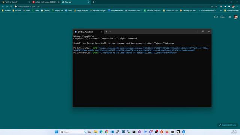Open Google Chrome from taskbar
The image size is (240, 135).
click(x=106, y=132)
